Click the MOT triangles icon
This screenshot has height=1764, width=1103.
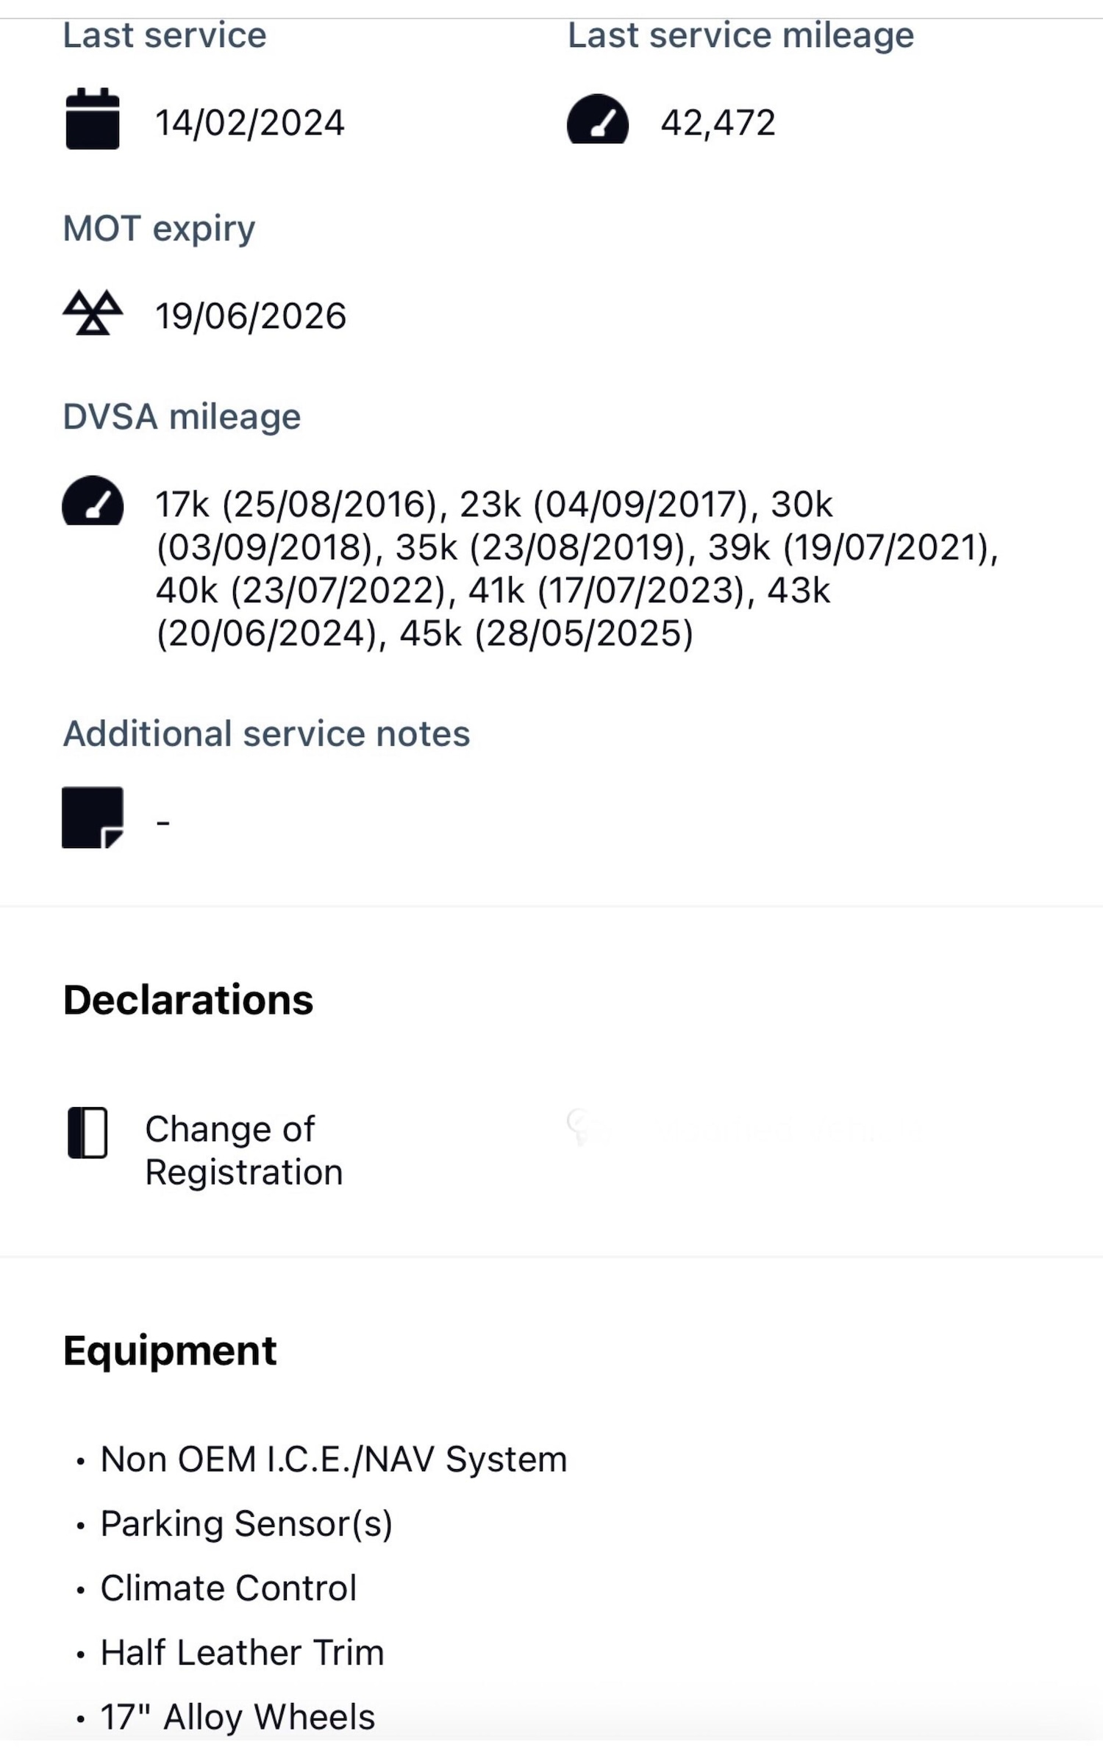pos(93,313)
